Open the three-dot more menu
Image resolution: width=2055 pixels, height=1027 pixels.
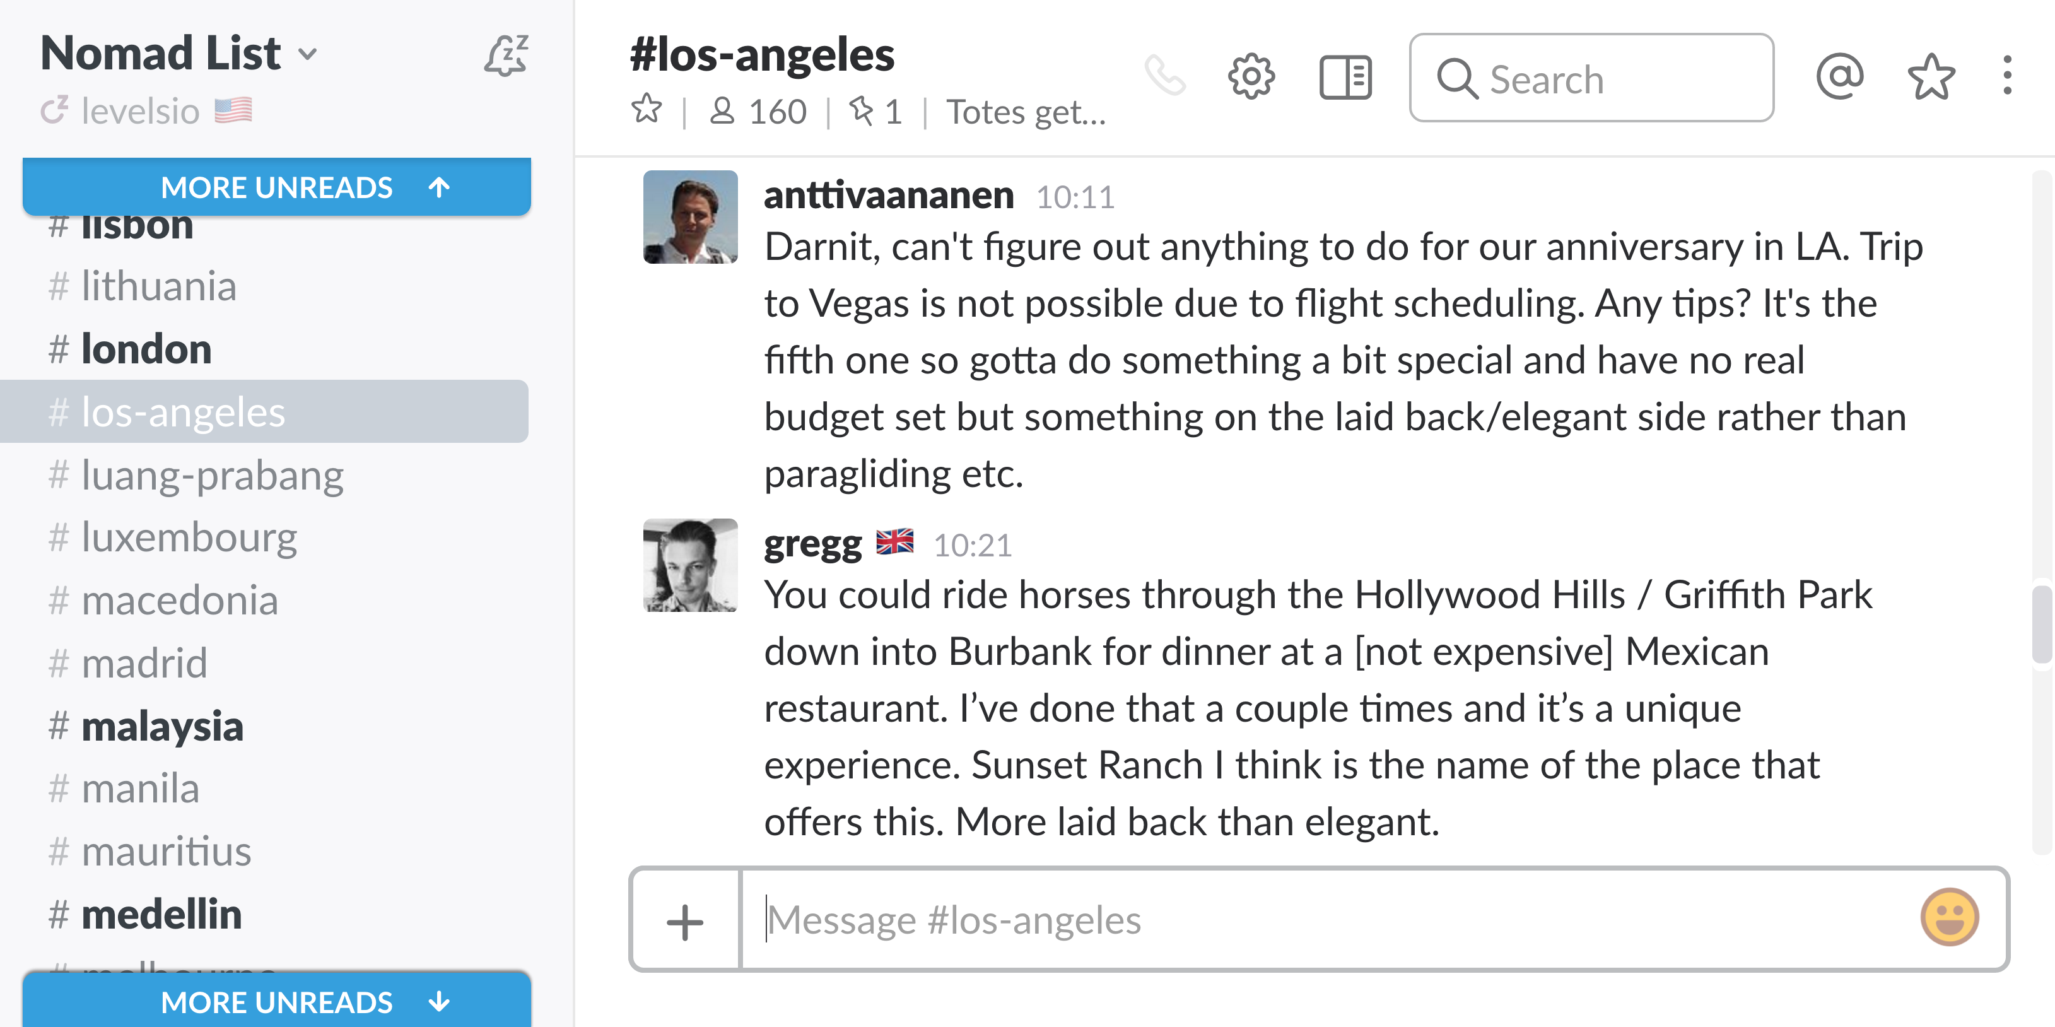point(2007,76)
